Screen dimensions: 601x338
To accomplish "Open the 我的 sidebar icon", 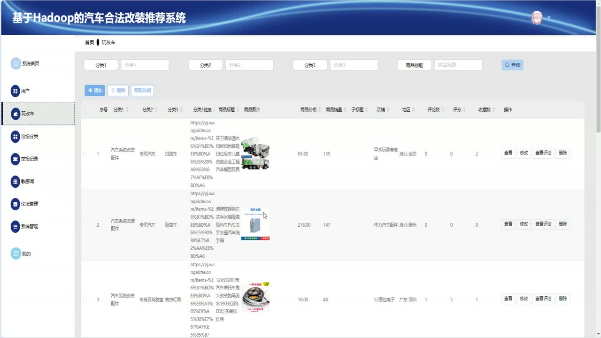I will [x=15, y=254].
